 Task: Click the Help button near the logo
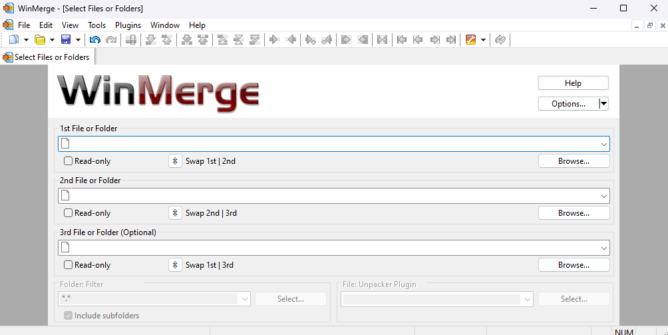point(573,83)
